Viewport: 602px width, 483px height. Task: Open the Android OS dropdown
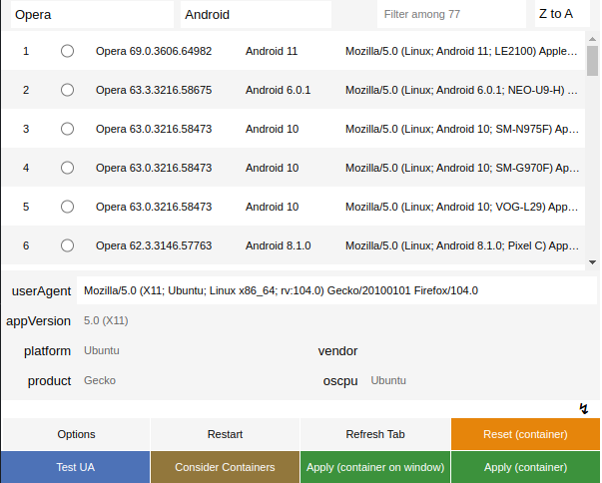pyautogui.click(x=256, y=15)
